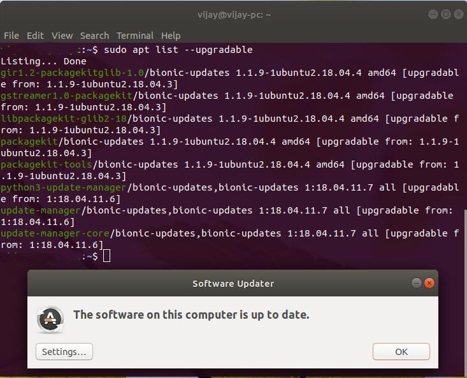
Task: Click package name gir1.2-packagekitglib-1.0
Action: 73,73
